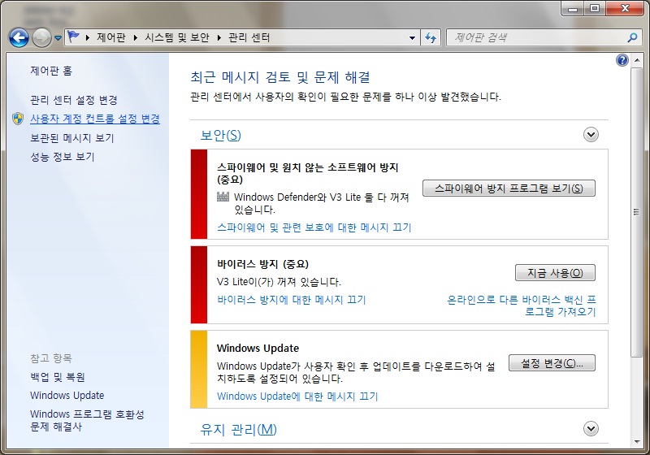Expand the arrow after the flag icon
The image size is (650, 455).
click(x=88, y=38)
